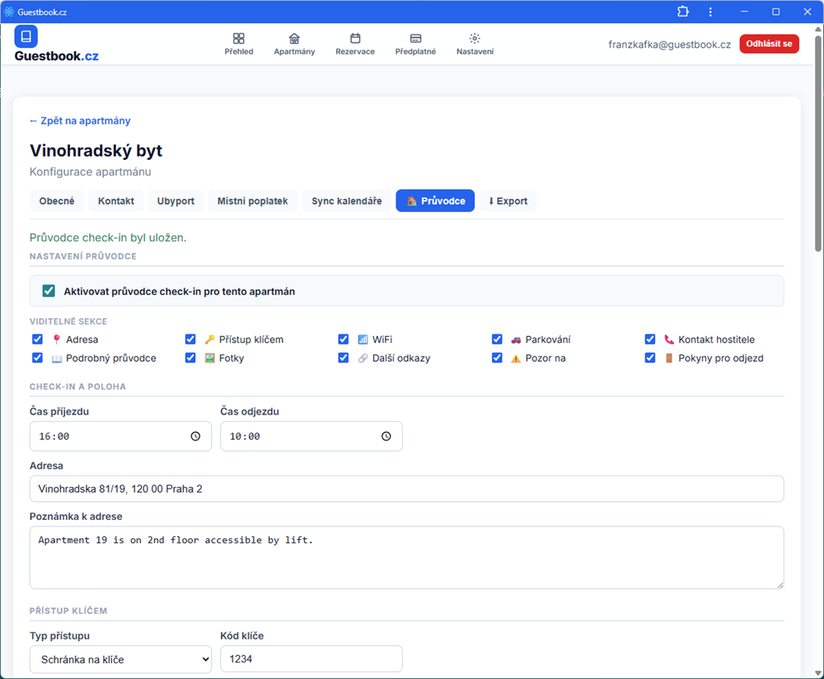Follow the Zpět na apartmány link
This screenshot has width=824, height=679.
(x=80, y=121)
